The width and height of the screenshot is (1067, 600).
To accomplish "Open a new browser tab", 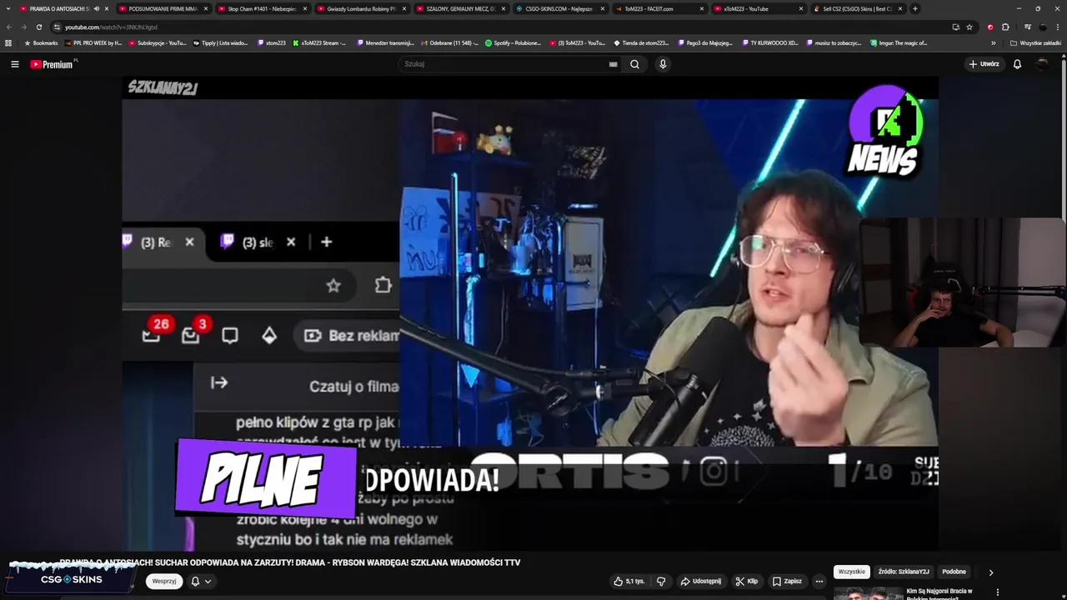I will (x=915, y=8).
